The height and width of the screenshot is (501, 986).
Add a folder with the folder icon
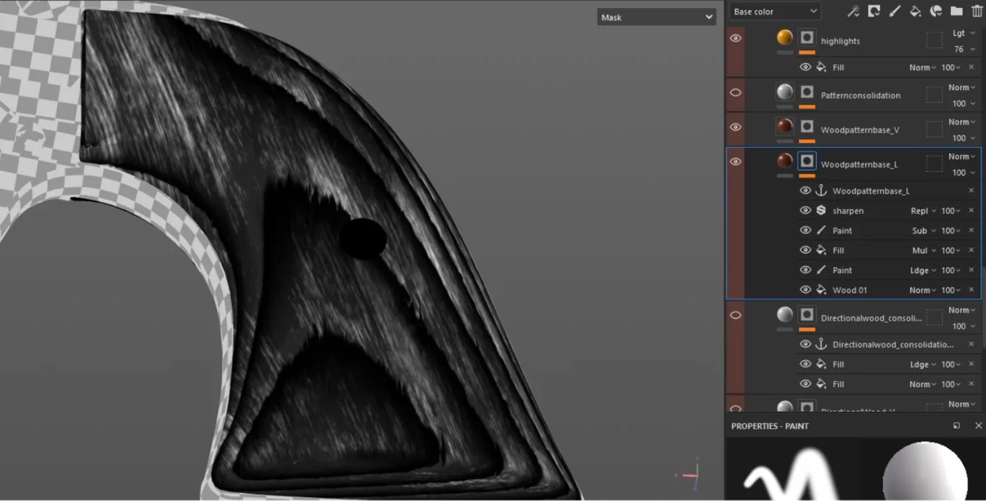point(956,11)
